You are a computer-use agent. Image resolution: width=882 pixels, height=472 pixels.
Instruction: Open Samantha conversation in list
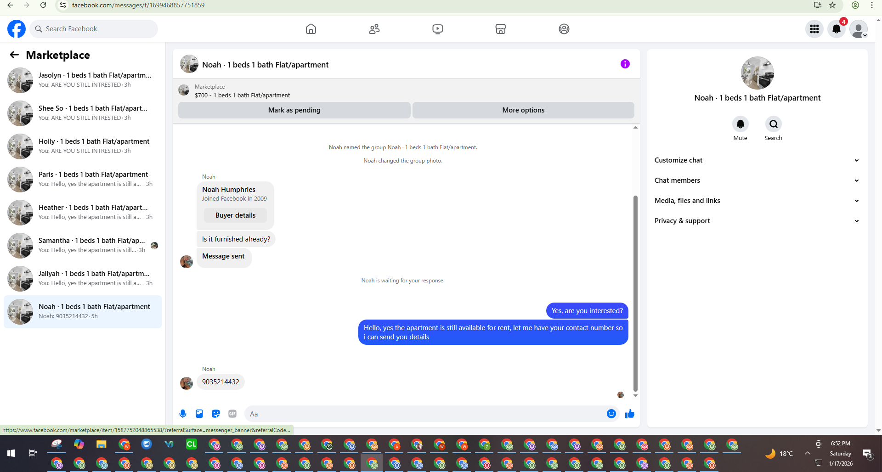click(83, 245)
